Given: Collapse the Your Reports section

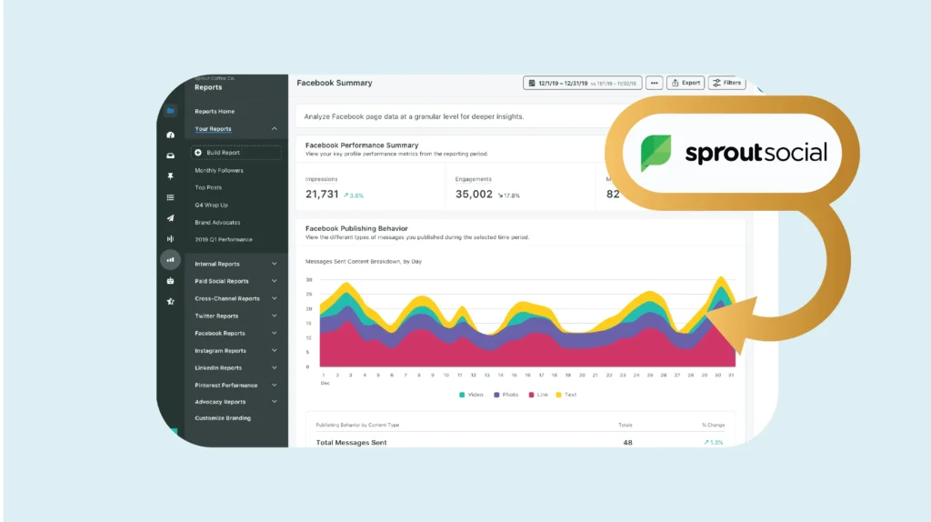Looking at the screenshot, I should (275, 129).
